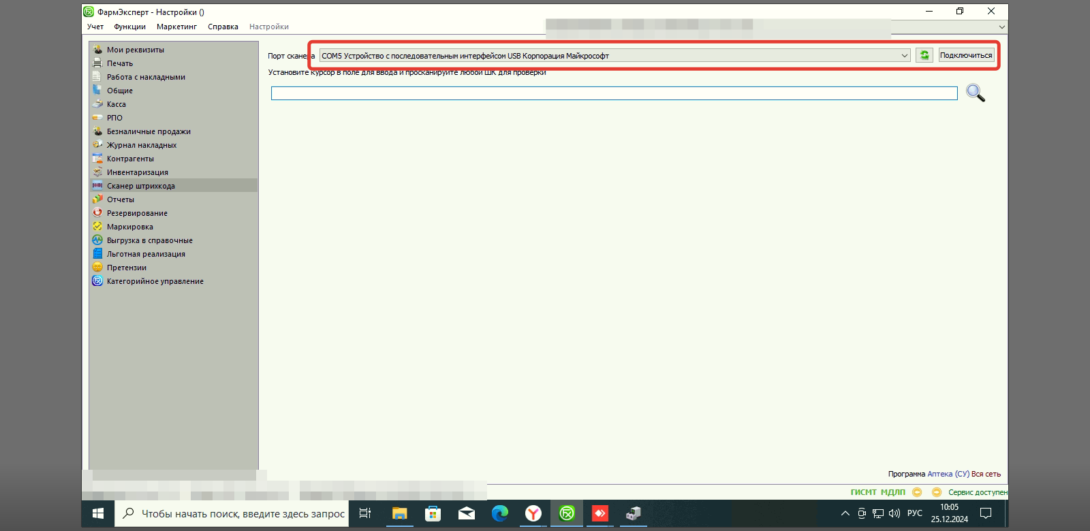Click into the barcode test input field
This screenshot has height=531, width=1090.
click(613, 93)
